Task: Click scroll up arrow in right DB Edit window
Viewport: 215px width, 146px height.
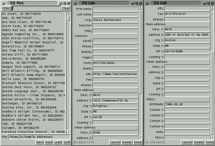Action: pos(212,8)
